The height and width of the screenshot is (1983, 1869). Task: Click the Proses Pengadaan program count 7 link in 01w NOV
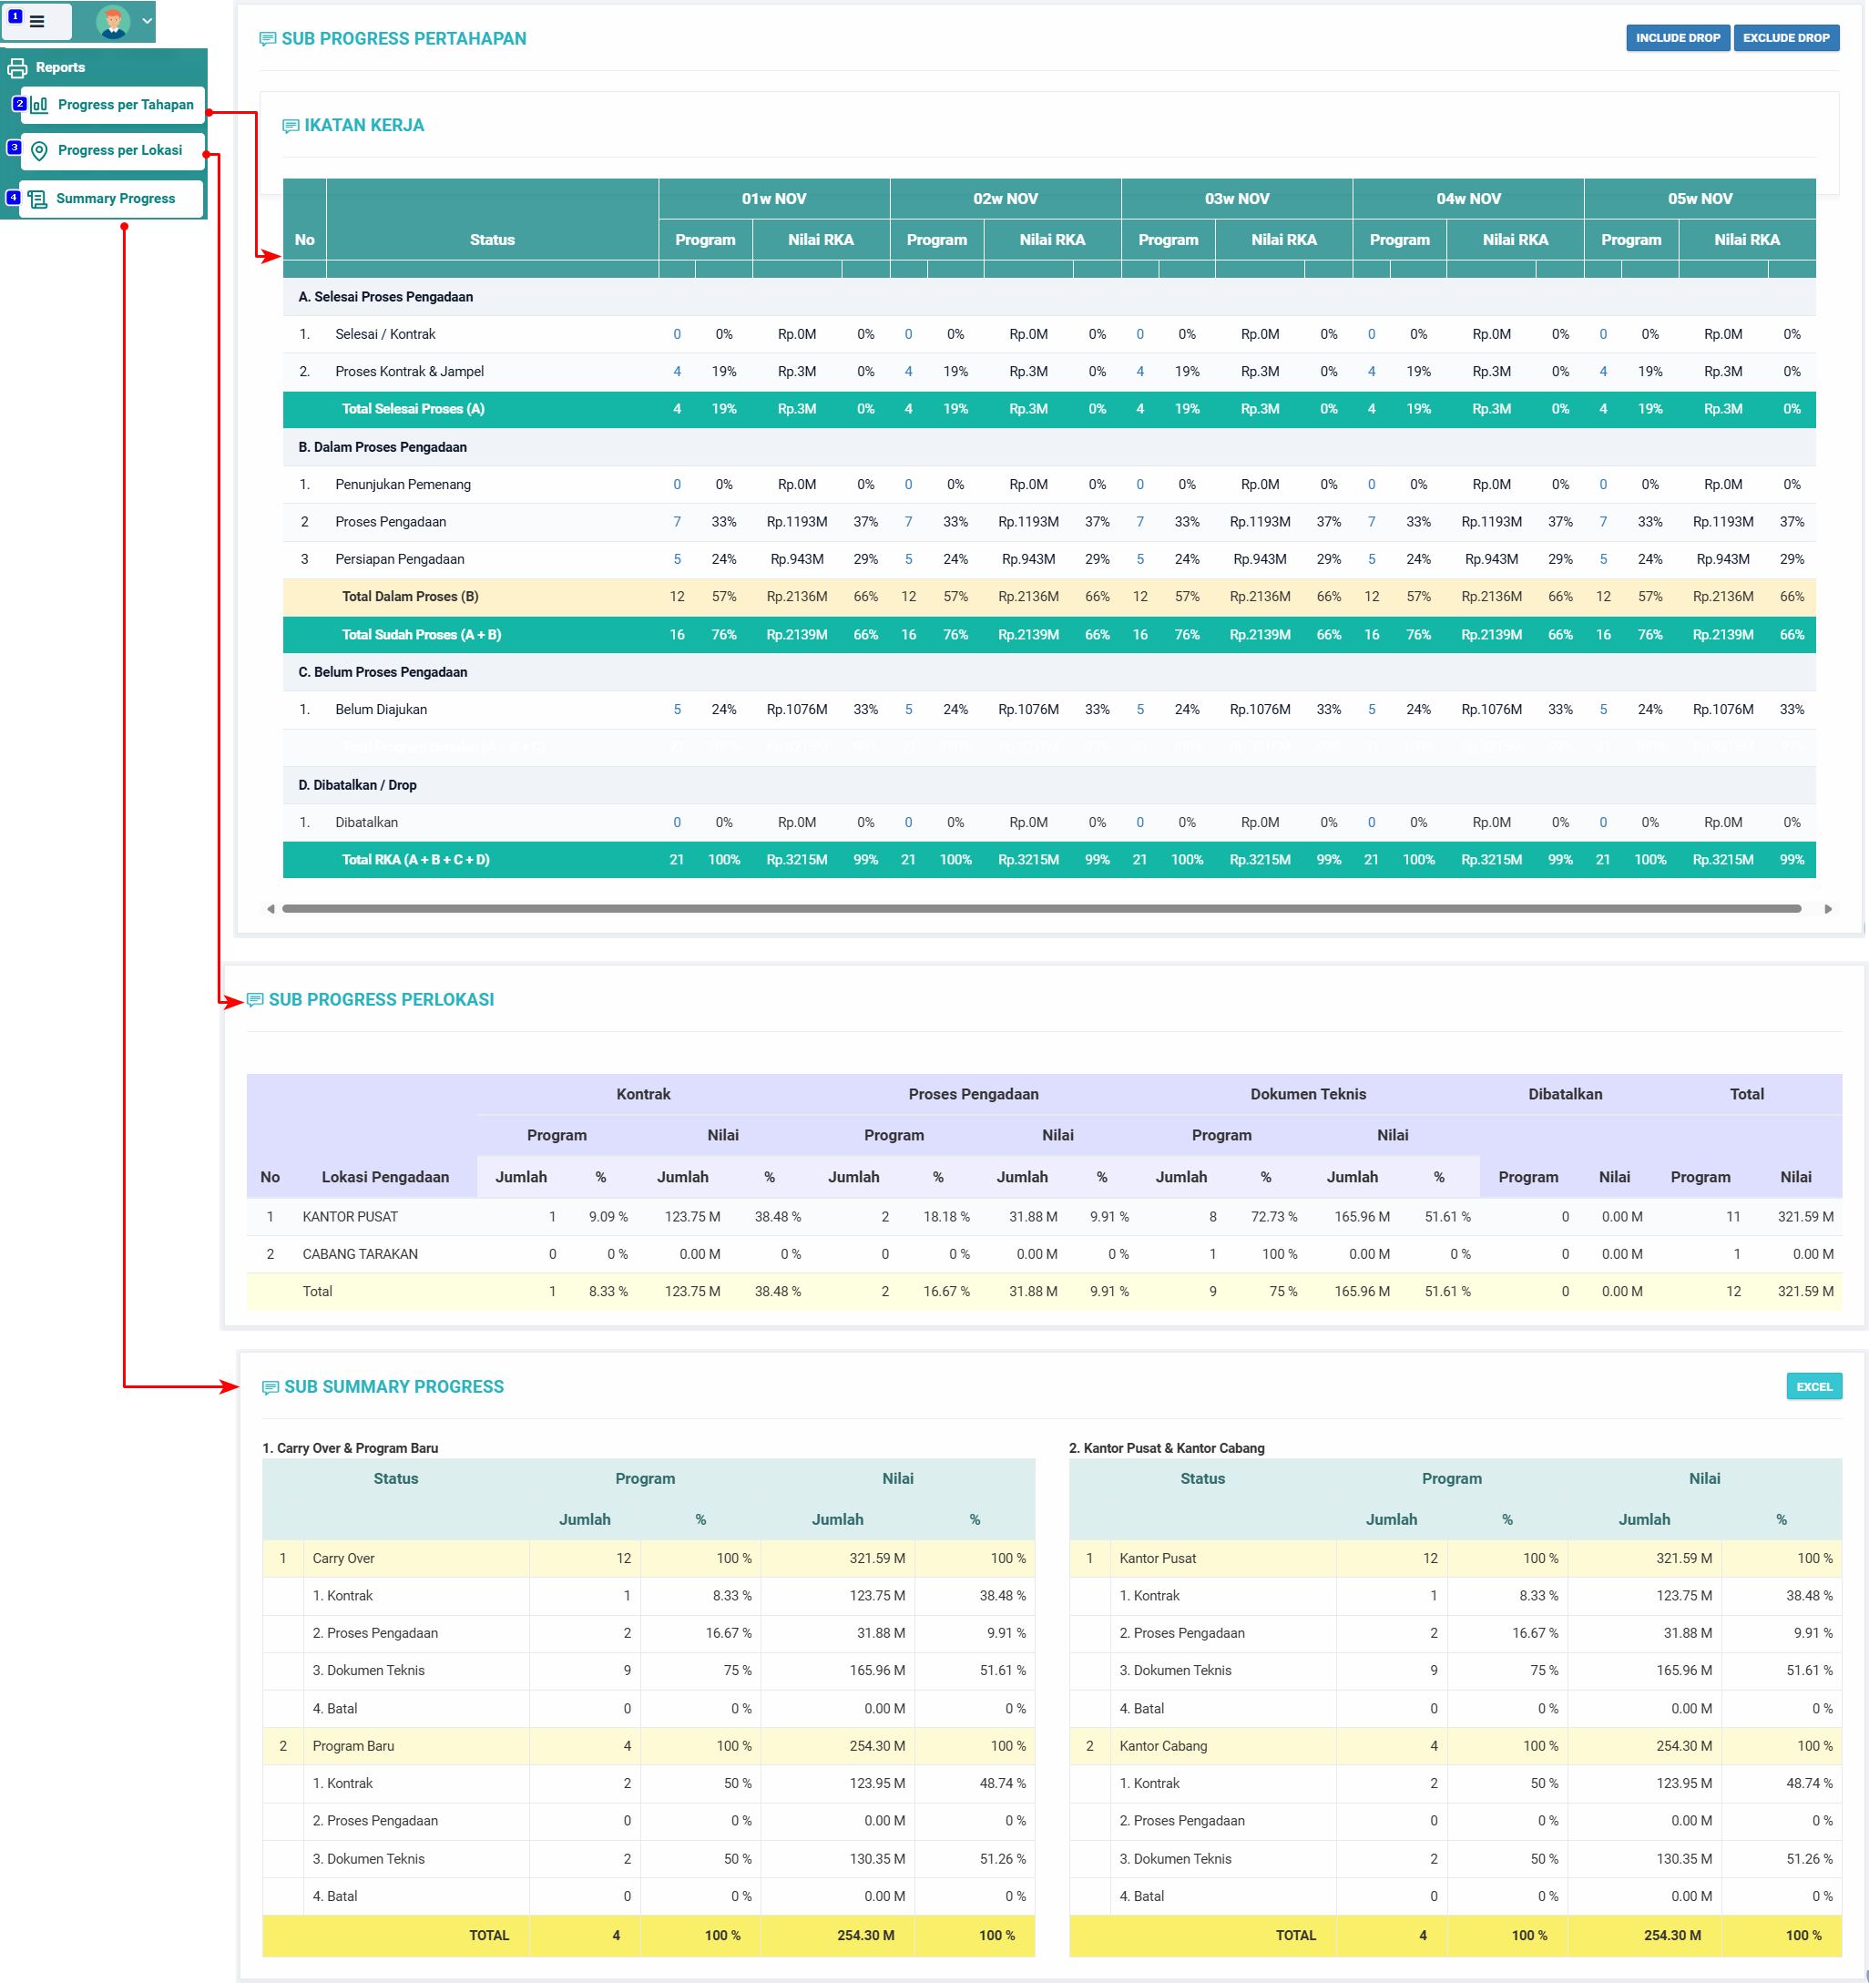pos(676,522)
